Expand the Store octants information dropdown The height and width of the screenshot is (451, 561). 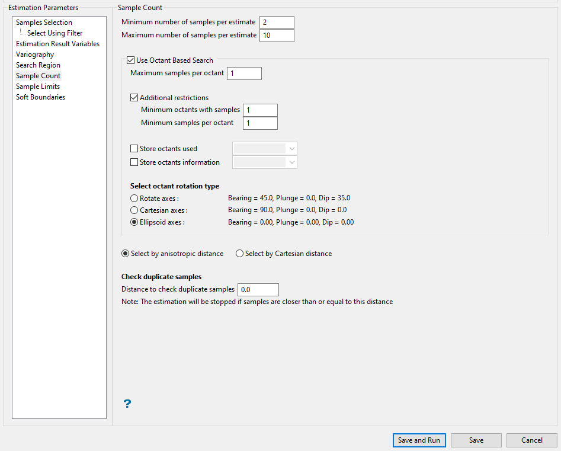[x=265, y=162]
